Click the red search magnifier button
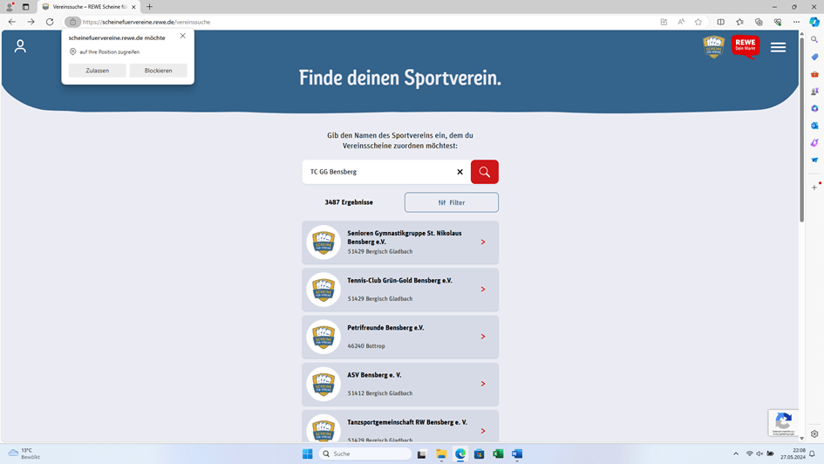The width and height of the screenshot is (824, 464). (x=484, y=172)
